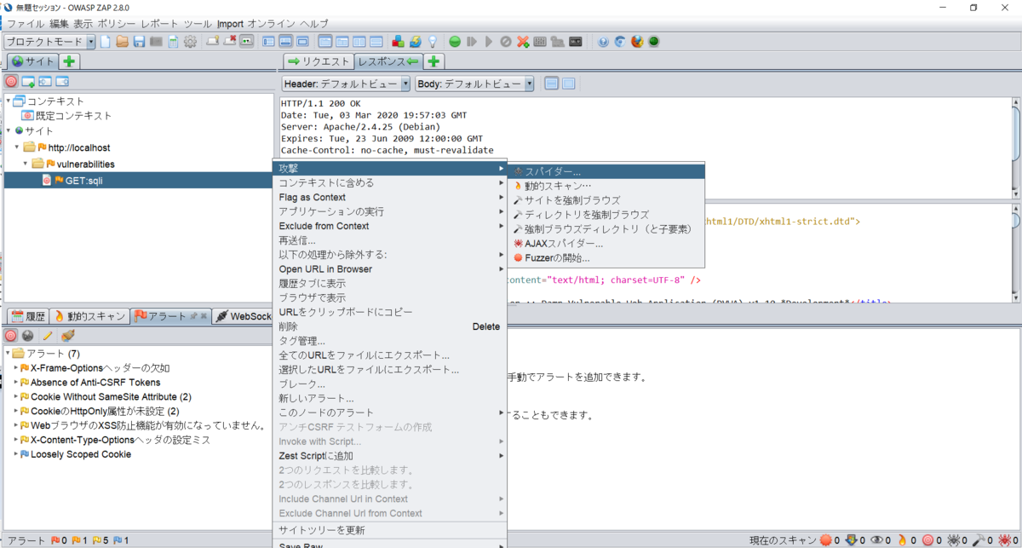Expand the Absence of Anti-CSRF Tokens alert
Screen dimensions: 1022x548
(x=15, y=383)
